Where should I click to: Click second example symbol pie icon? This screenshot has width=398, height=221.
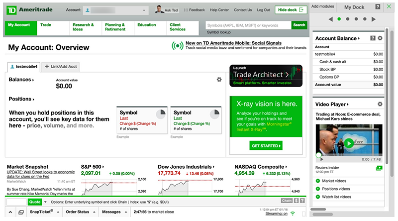[x=215, y=114]
